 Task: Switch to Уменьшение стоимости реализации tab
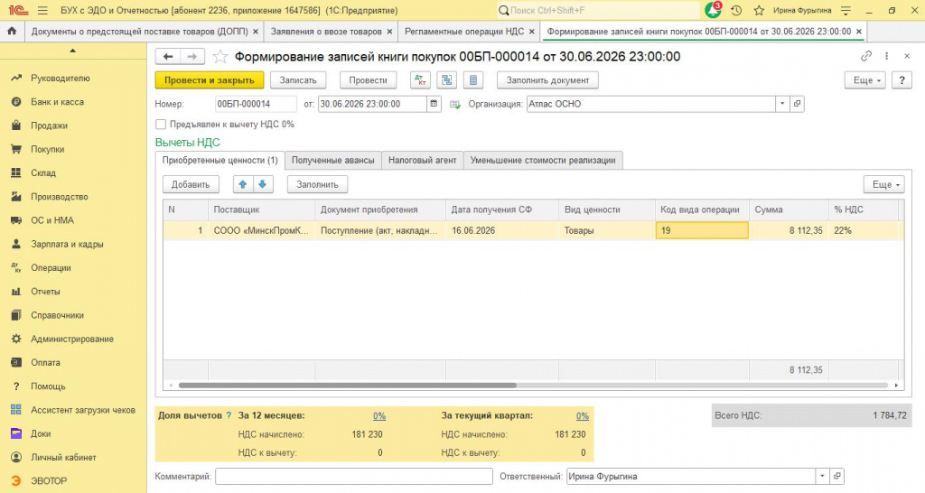(543, 161)
